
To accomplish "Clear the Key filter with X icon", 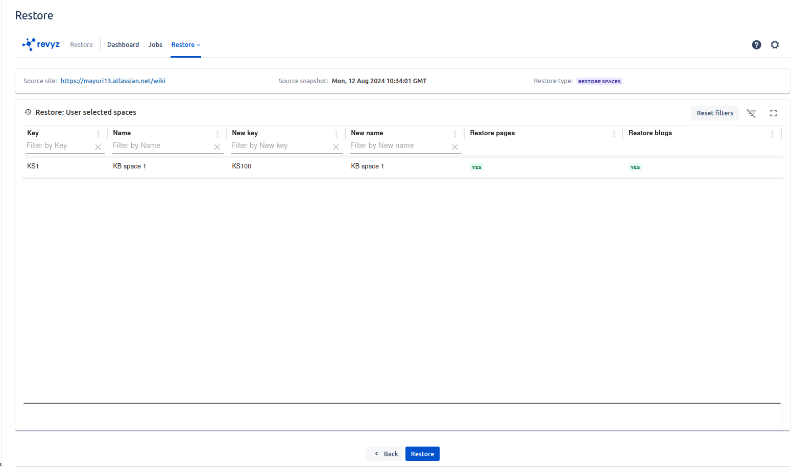I will pos(98,147).
